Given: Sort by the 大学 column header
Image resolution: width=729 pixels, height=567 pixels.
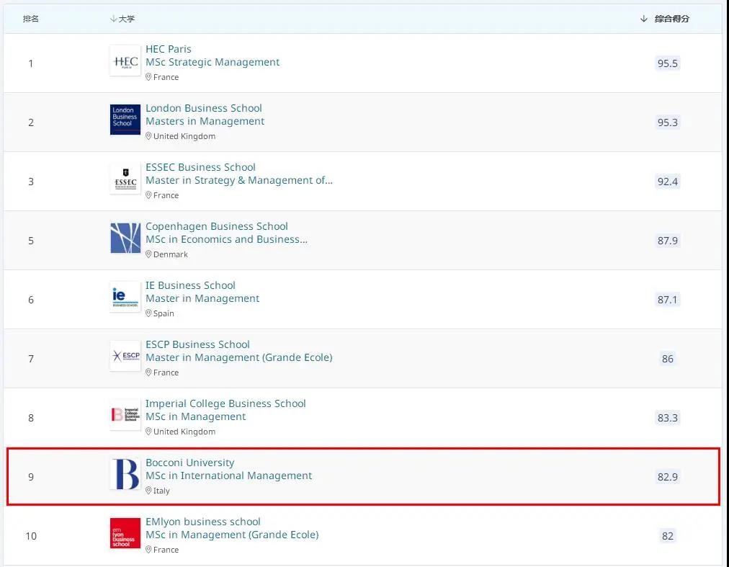Looking at the screenshot, I should click(x=122, y=19).
